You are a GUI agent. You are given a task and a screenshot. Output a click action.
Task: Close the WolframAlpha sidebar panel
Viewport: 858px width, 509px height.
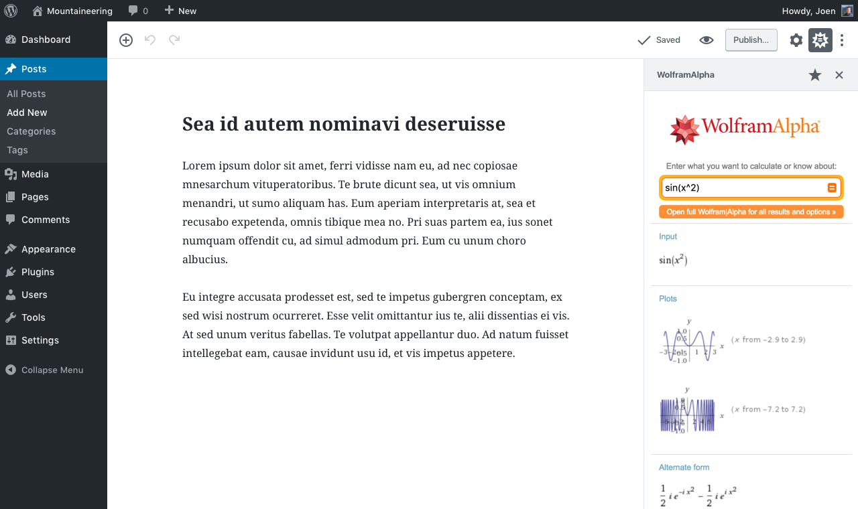click(839, 75)
